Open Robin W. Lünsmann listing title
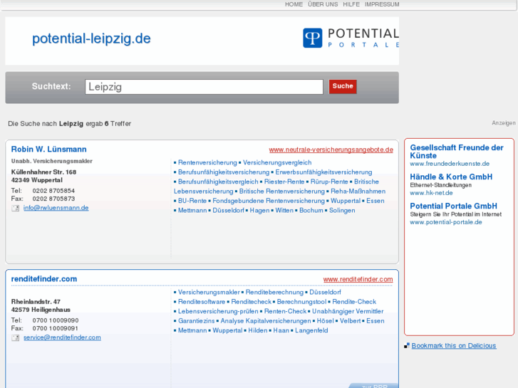This screenshot has height=388, width=518. (48, 150)
